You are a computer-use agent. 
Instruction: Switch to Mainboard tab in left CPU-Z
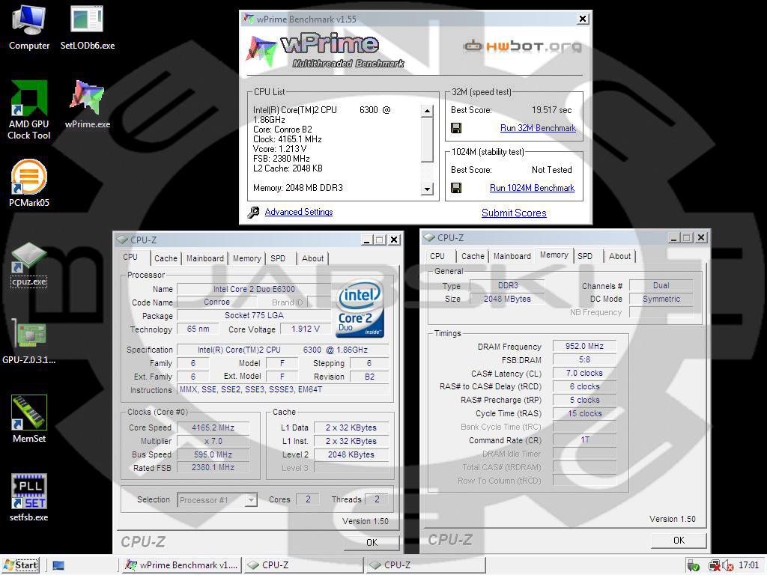click(205, 258)
